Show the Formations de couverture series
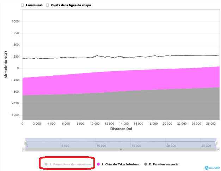The height and width of the screenshot is (171, 221). pyautogui.click(x=70, y=164)
